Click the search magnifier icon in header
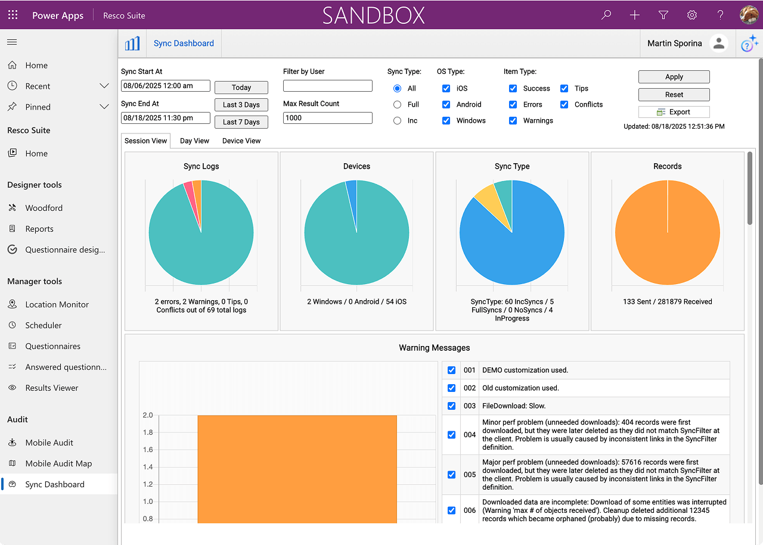The height and width of the screenshot is (545, 763). [606, 15]
